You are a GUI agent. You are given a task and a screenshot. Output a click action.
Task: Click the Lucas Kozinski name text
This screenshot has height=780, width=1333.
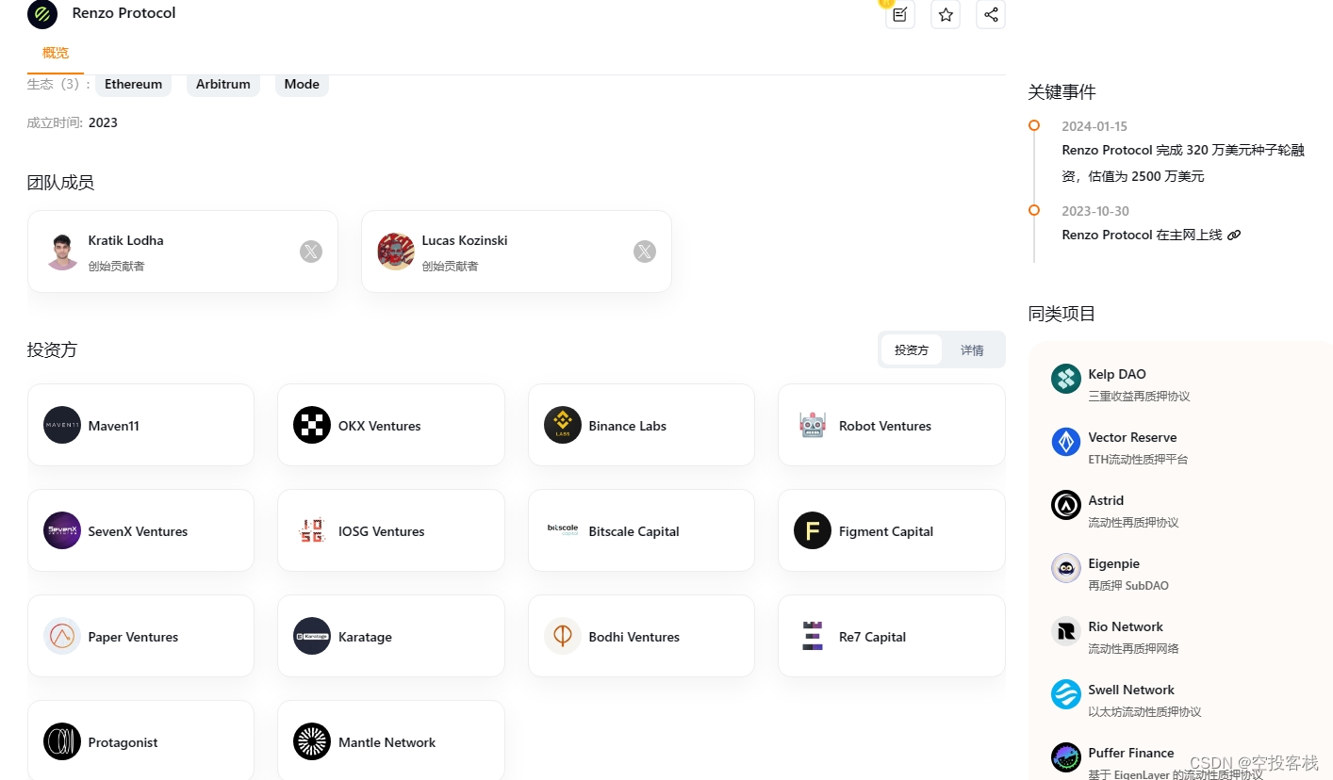[465, 240]
